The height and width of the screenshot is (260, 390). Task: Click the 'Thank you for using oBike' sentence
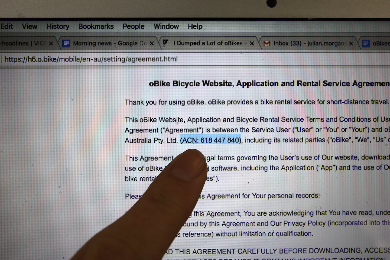coord(257,102)
